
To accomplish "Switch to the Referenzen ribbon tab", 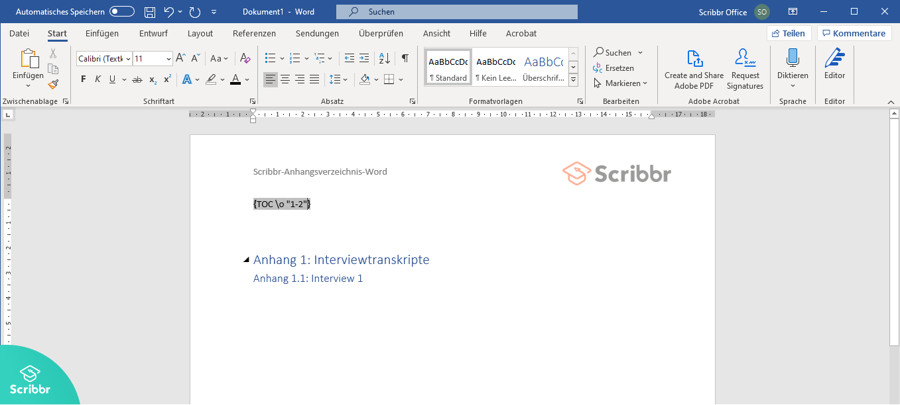I will [x=254, y=33].
